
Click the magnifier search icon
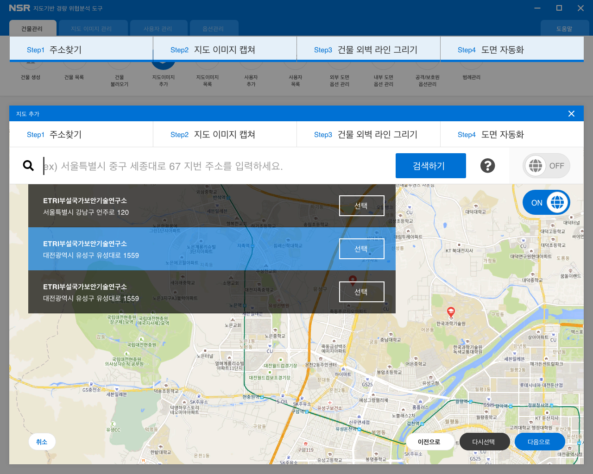(28, 166)
